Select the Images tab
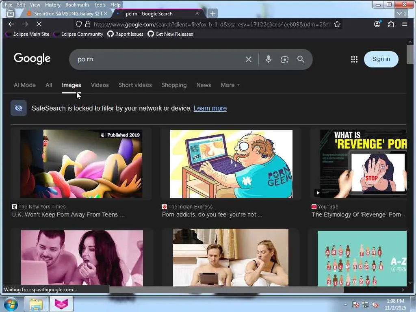 71,85
